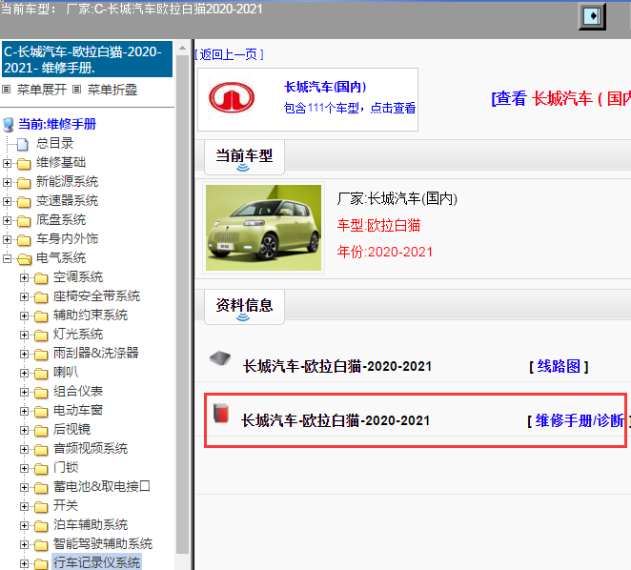Expand the 车身内外饰 tree node

[x=7, y=239]
